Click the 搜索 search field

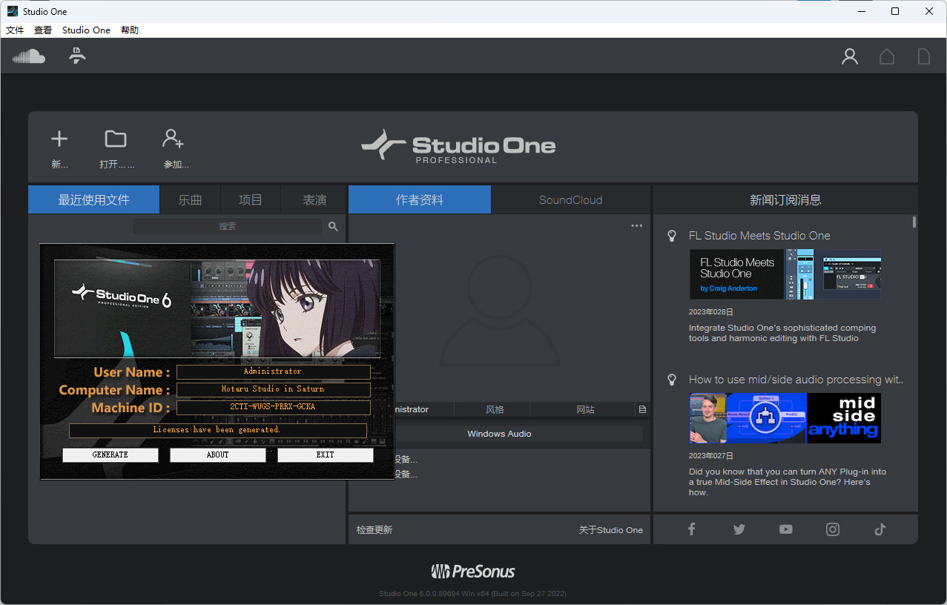[x=228, y=226]
